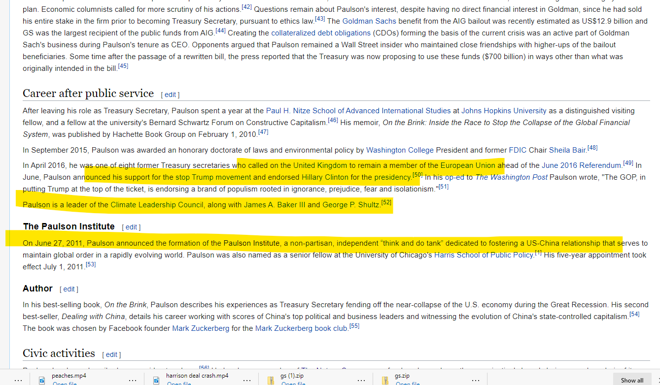This screenshot has width=660, height=385.
Task: Click the Civic activities heading
Action: point(59,353)
